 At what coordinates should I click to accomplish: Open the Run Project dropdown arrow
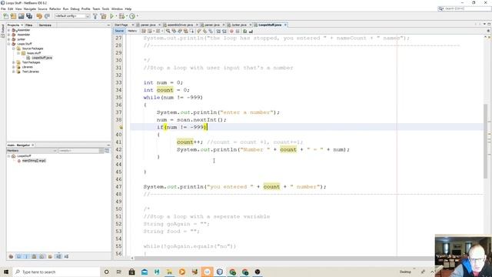pyautogui.click(x=116, y=16)
